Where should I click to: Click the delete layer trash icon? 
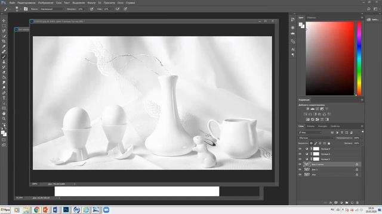[x=358, y=203]
